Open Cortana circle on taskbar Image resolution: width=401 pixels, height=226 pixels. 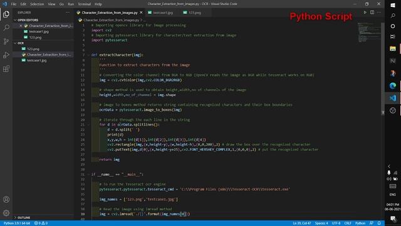(393, 26)
